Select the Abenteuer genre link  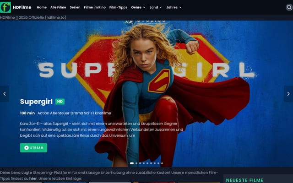pos(60,113)
